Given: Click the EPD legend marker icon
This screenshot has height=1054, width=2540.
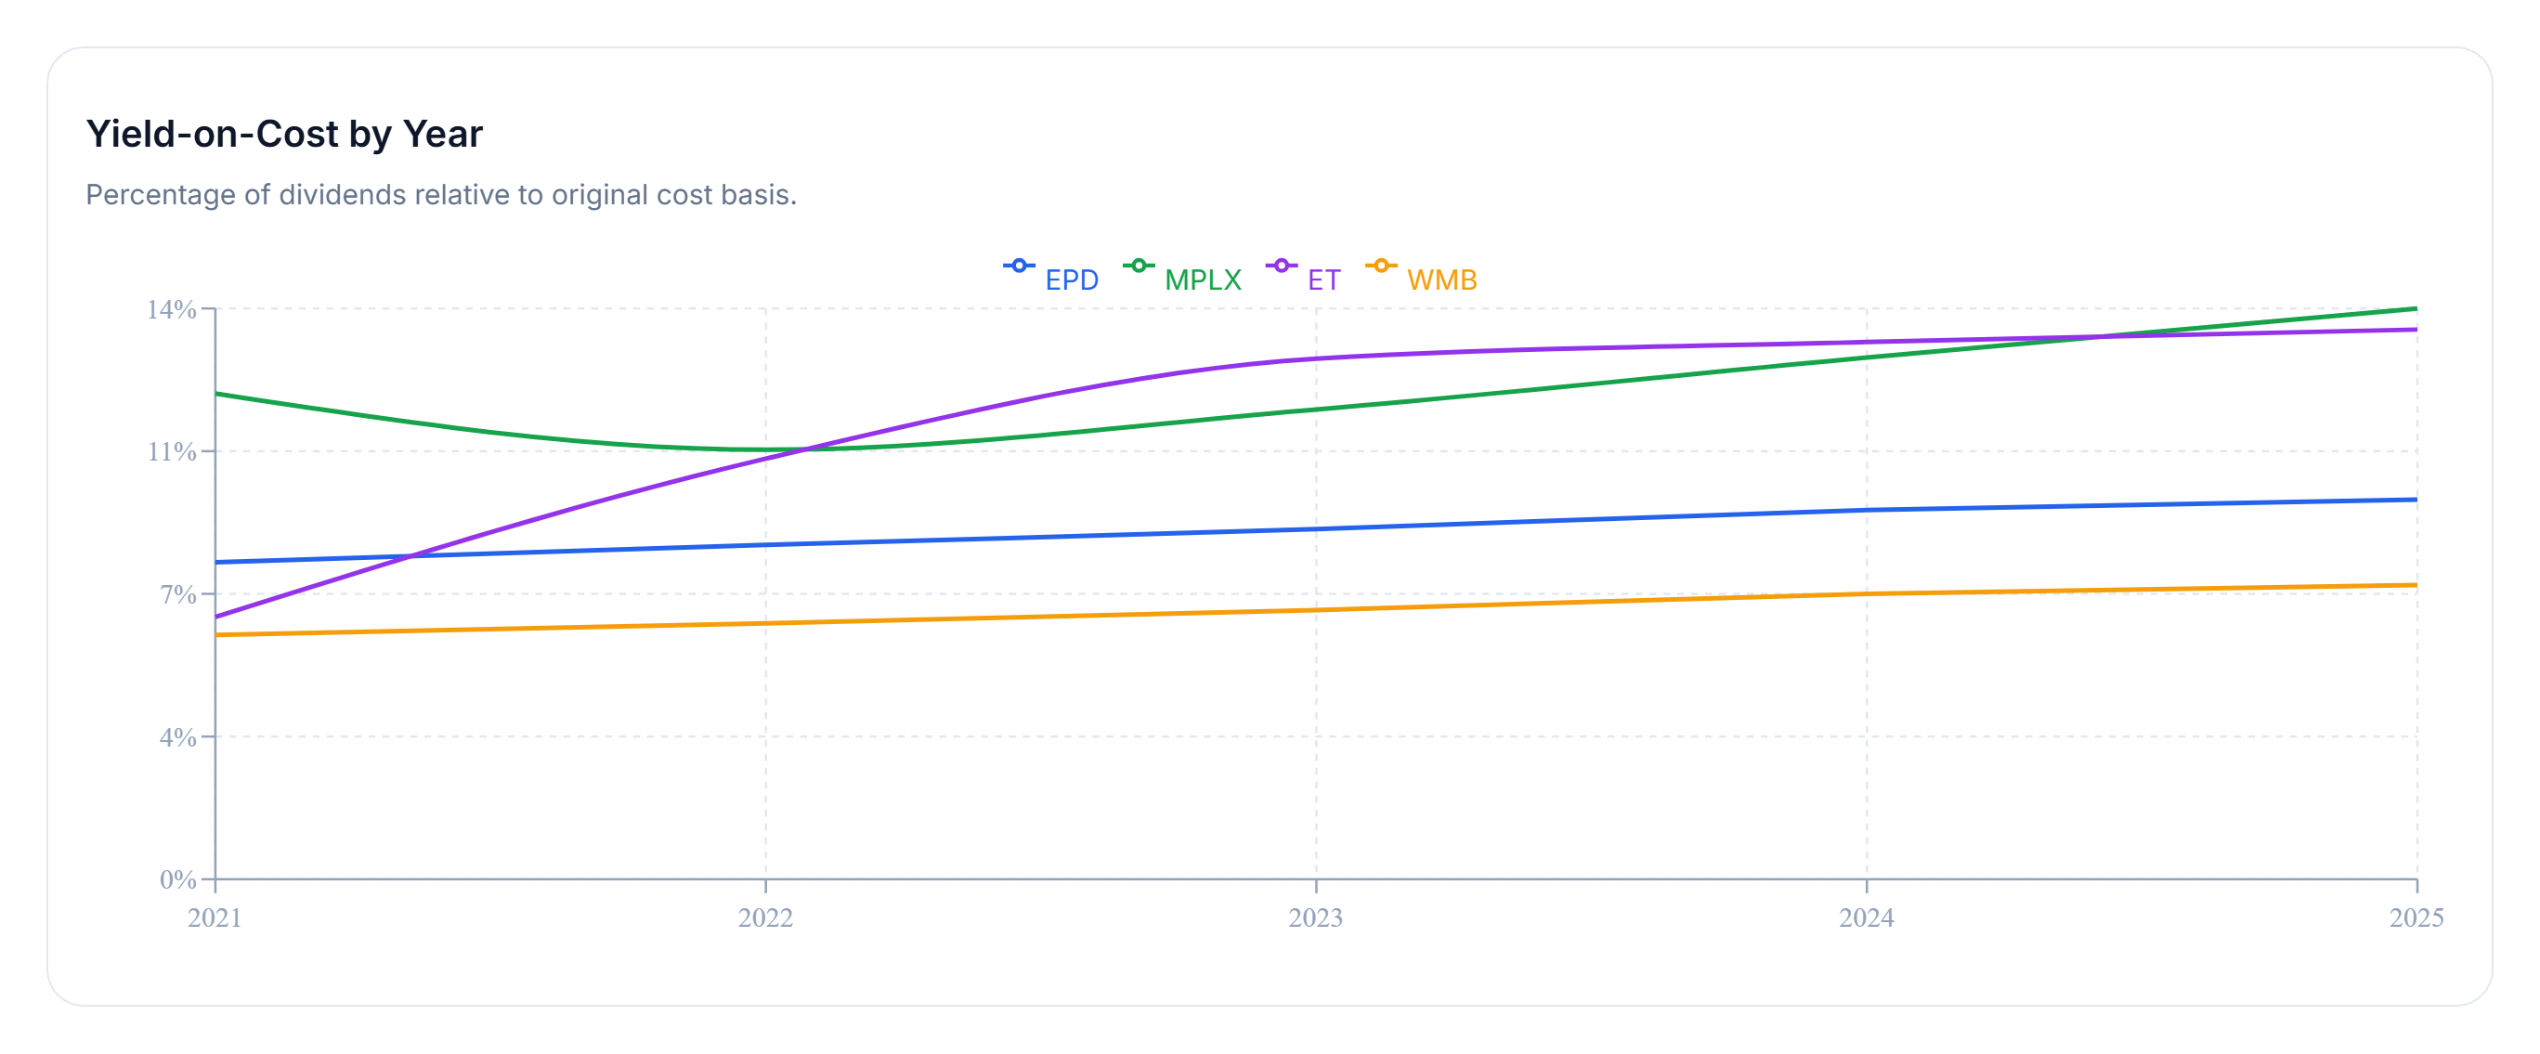Looking at the screenshot, I should click(1019, 266).
